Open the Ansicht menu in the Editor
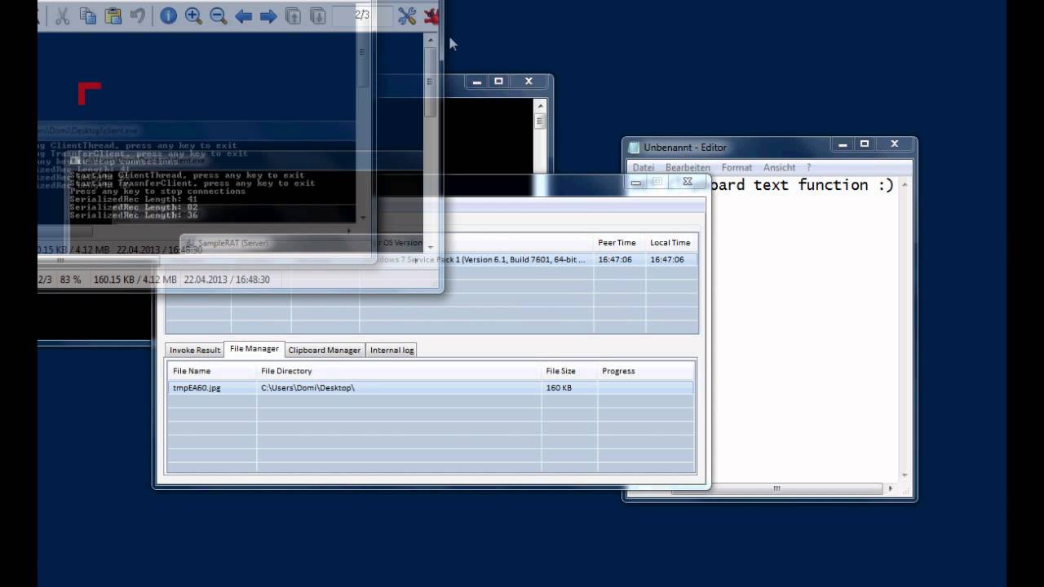This screenshot has height=587, width=1044. coord(779,167)
